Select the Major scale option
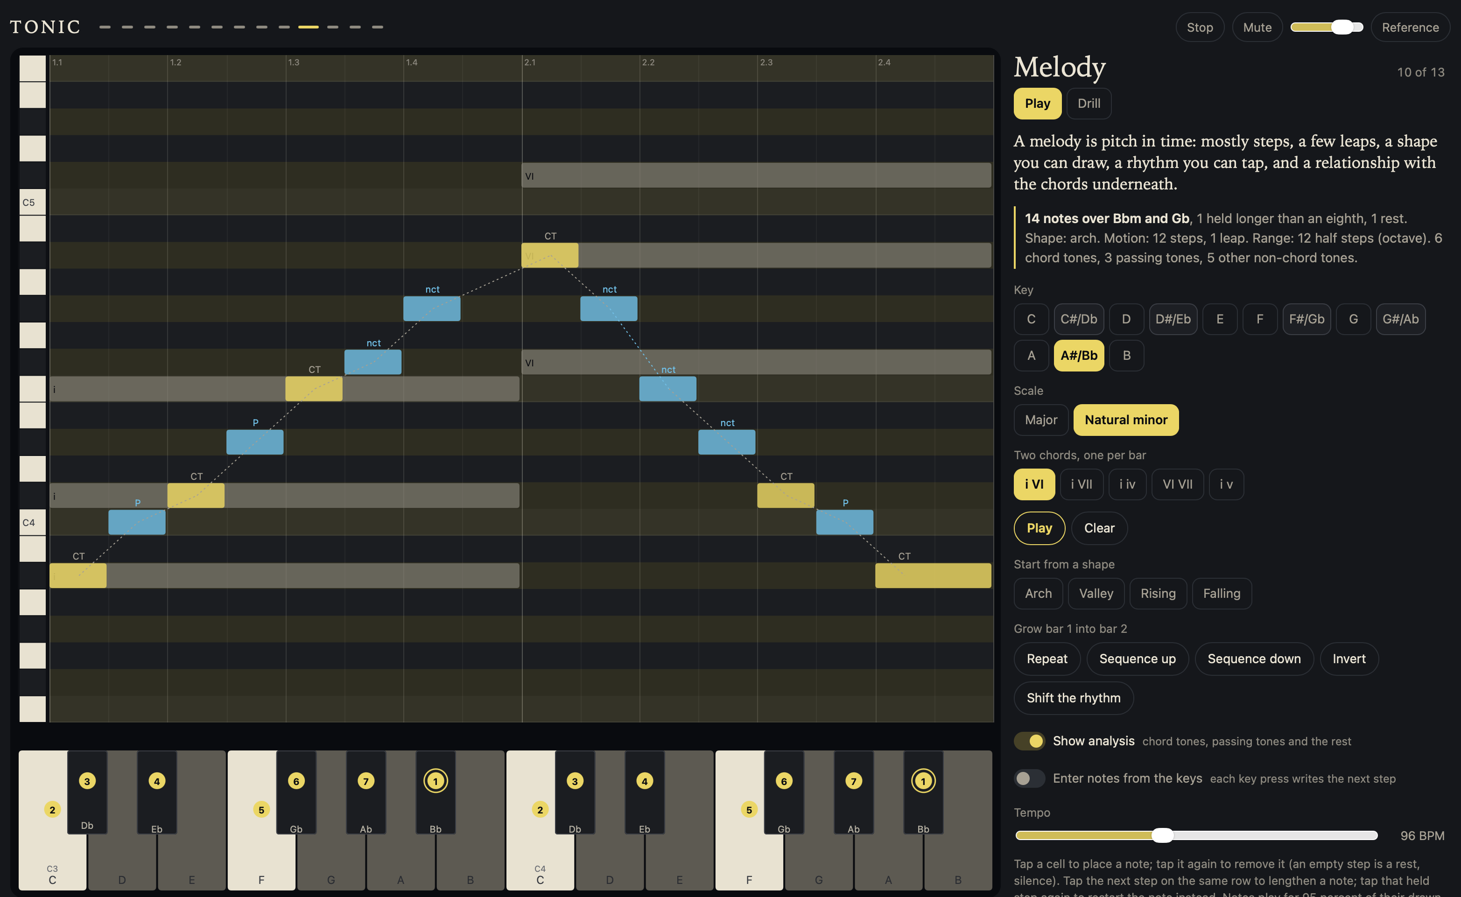Viewport: 1461px width, 897px height. pos(1041,420)
